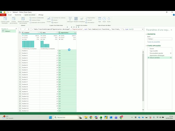The image size is (175, 131).
Task: Click Colonne conditionnelle in the ribbon
Action: pos(37,18)
